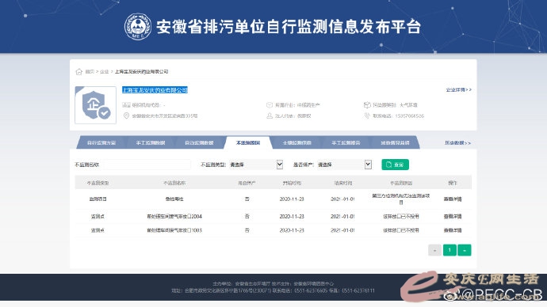Click the telephone icon next to contact number
547x307 pixels.
[x=367, y=116]
